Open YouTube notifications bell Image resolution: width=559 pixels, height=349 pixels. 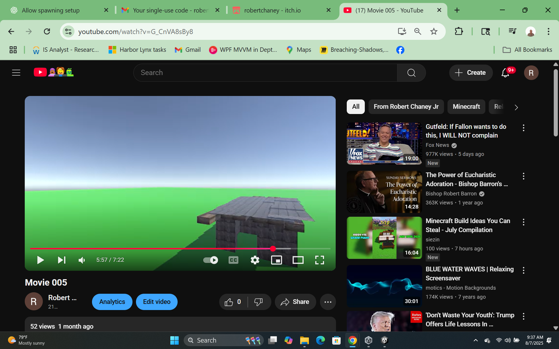505,73
